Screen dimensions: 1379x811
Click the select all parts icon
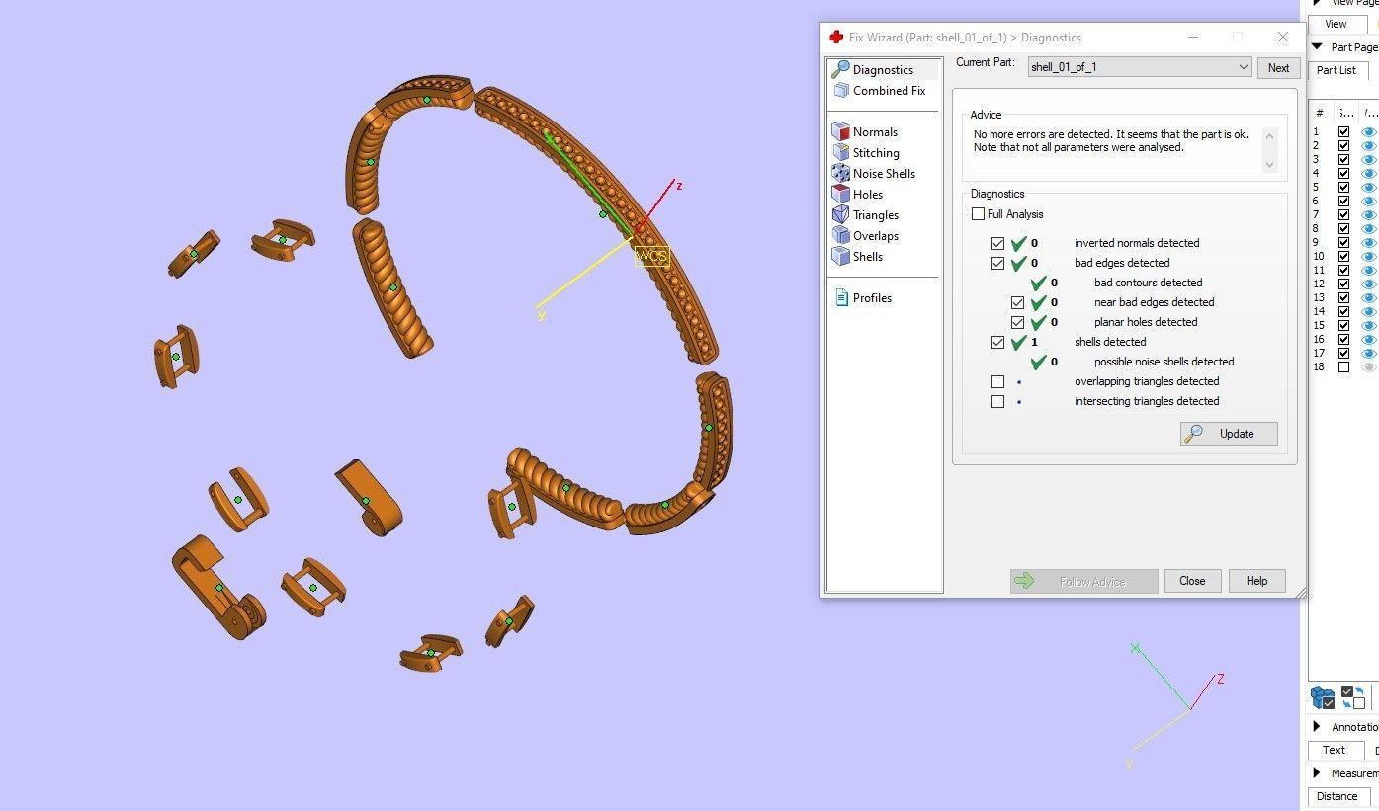pos(1323,697)
